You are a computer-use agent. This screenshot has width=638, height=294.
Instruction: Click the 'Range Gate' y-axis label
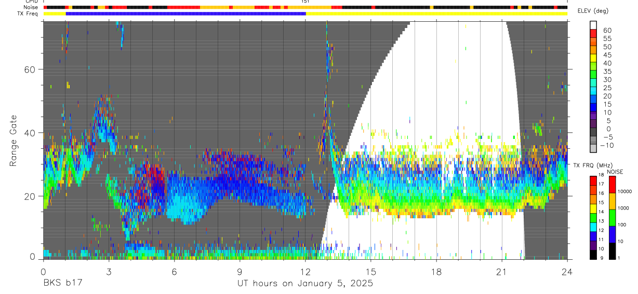point(14,141)
